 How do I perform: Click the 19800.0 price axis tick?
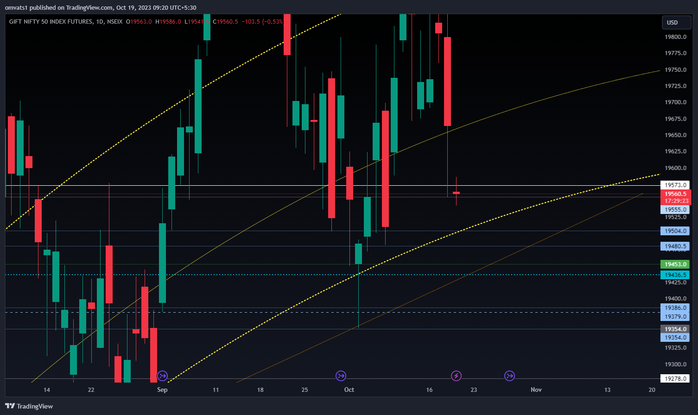[x=675, y=37]
